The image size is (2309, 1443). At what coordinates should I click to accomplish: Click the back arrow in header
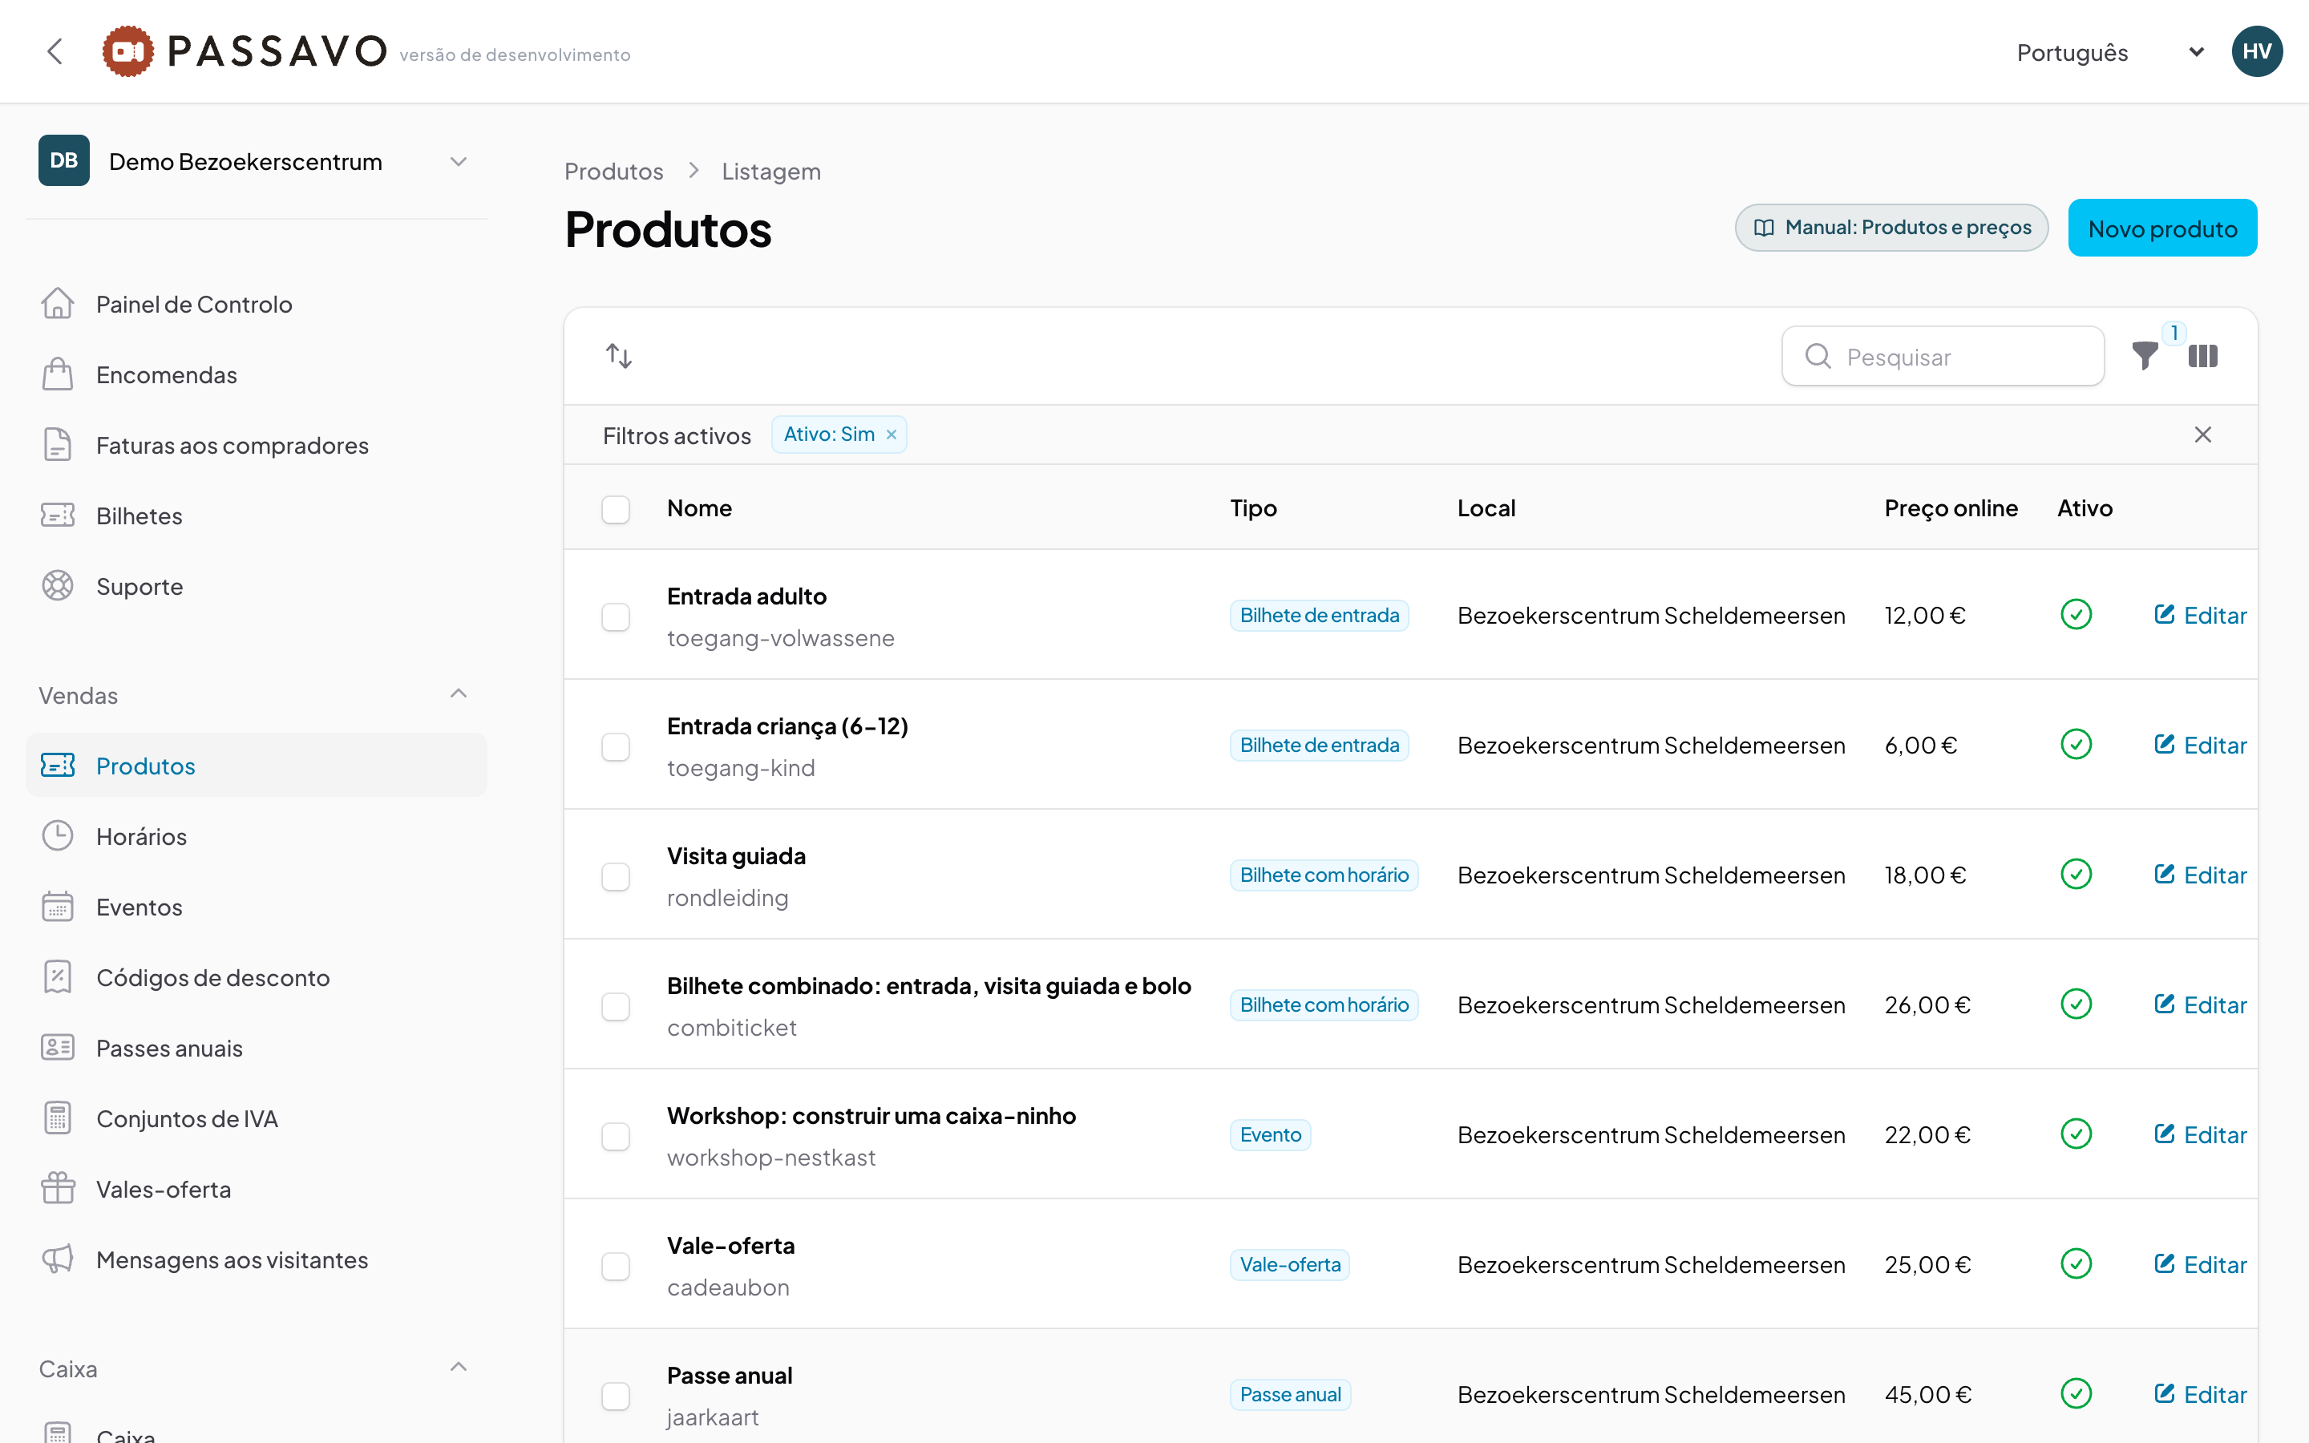coord(55,51)
